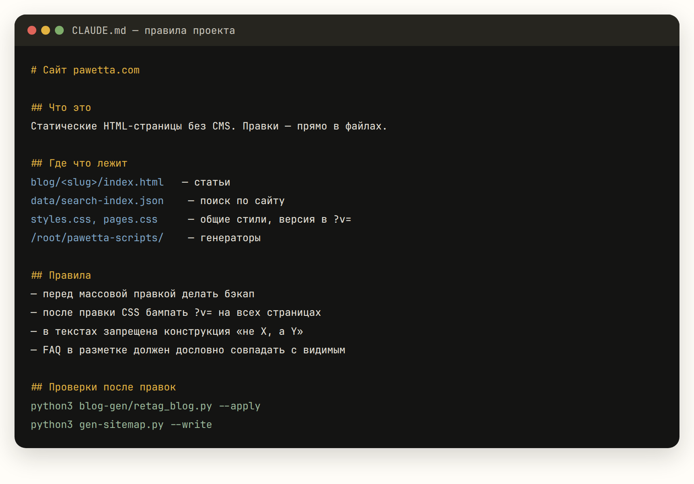The width and height of the screenshot is (694, 484).
Task: Click the path 'blog/<slug>/index.html'
Action: point(97,182)
